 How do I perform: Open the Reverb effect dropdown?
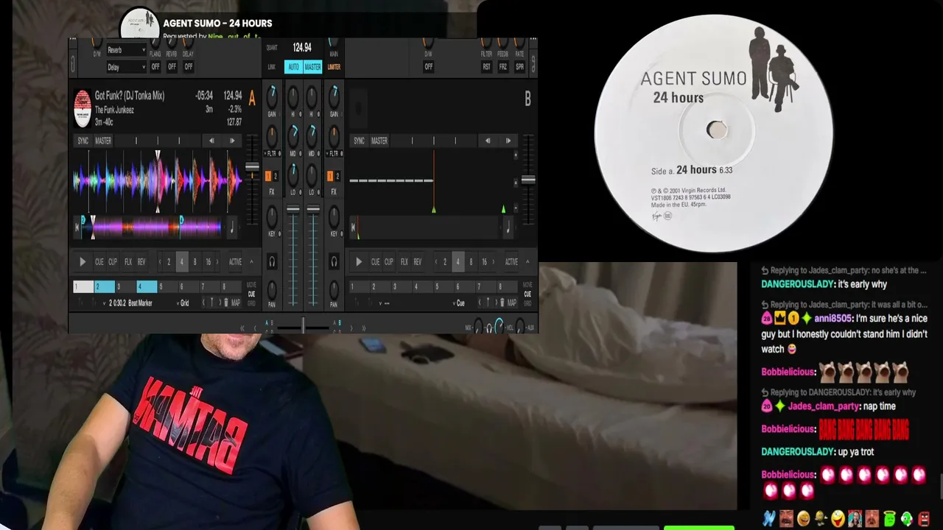pos(126,50)
